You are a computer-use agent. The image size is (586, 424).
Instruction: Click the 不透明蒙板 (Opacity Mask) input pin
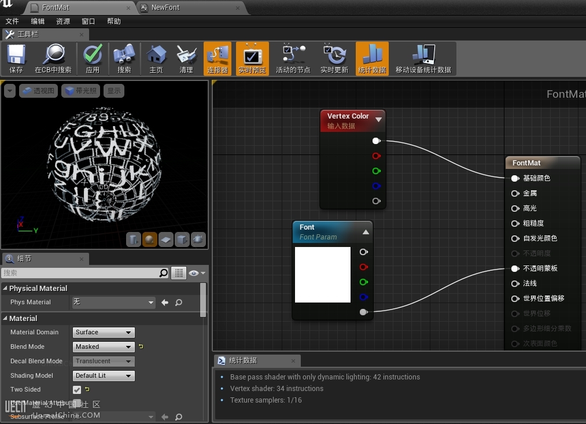515,268
